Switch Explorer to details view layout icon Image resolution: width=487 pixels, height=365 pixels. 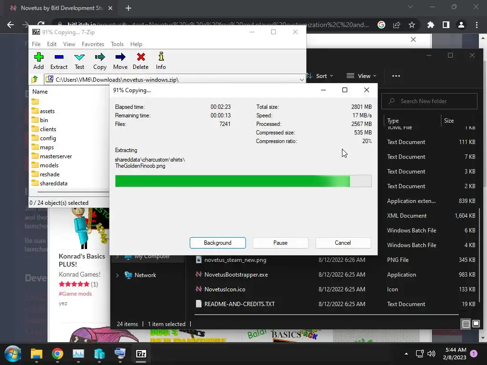466,324
